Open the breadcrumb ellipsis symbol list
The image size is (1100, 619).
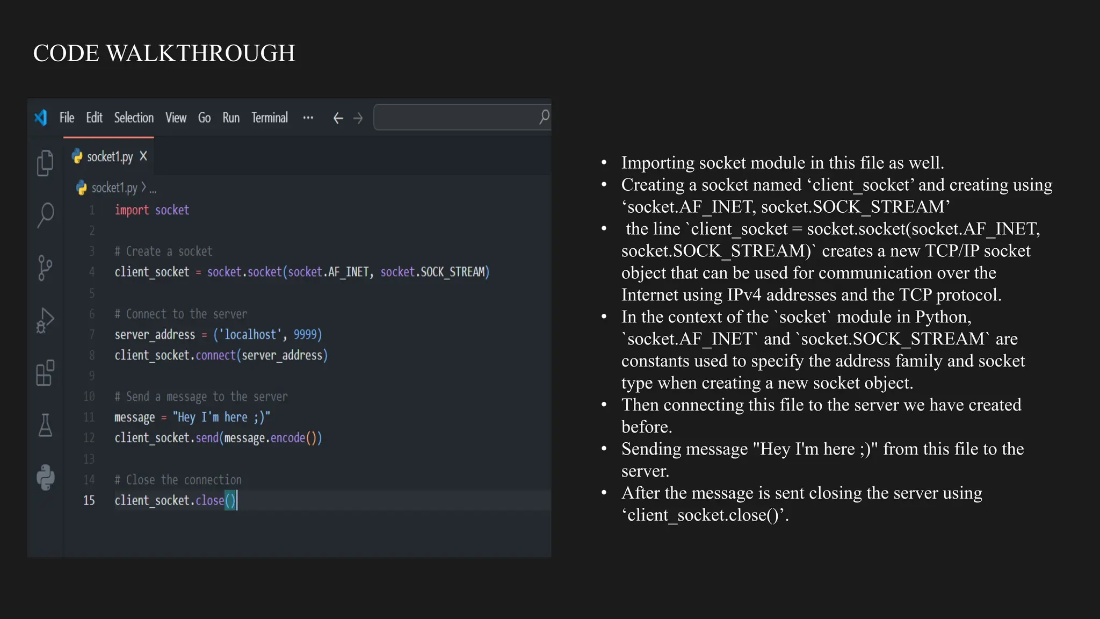tap(153, 189)
